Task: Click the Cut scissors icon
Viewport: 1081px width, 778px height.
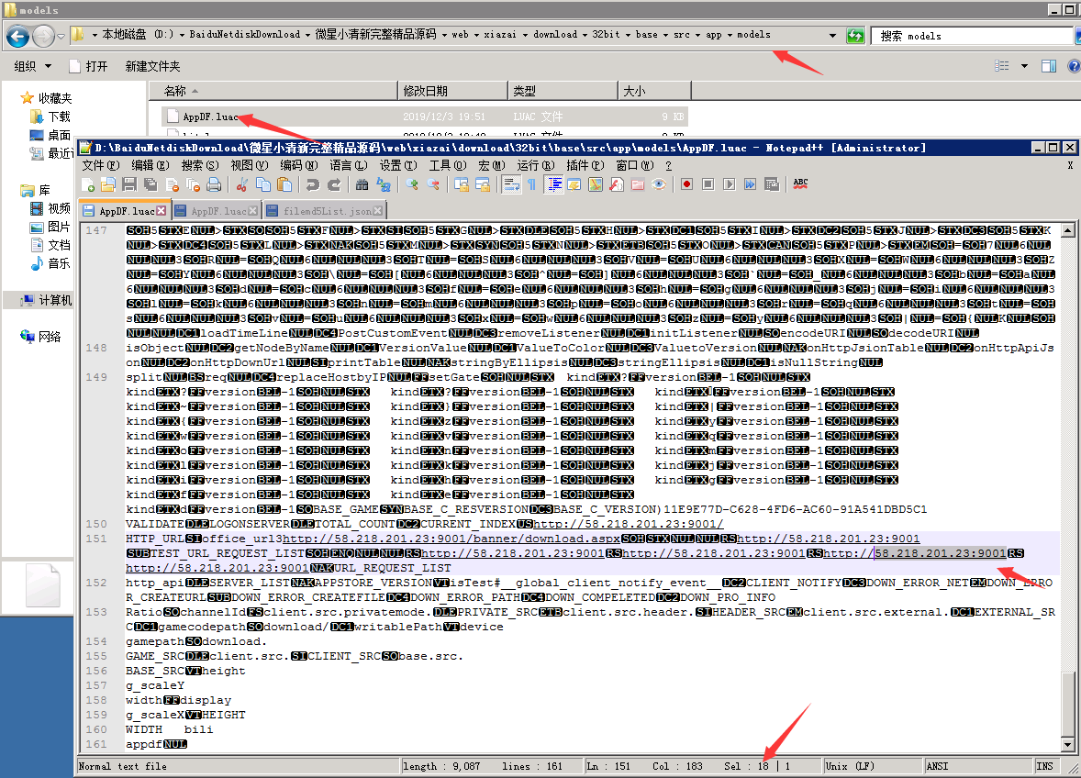Action: click(x=242, y=184)
